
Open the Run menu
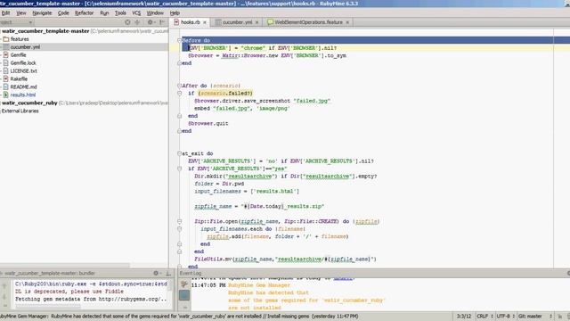tap(104, 12)
